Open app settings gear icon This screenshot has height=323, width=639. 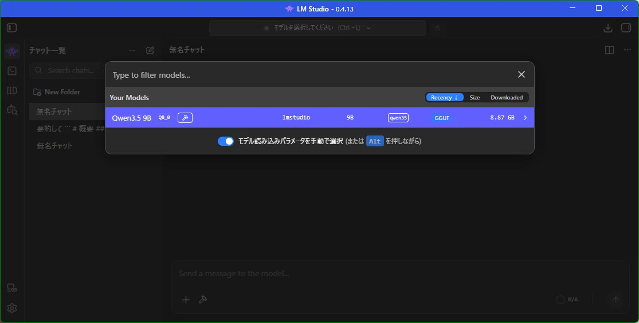pos(12,308)
